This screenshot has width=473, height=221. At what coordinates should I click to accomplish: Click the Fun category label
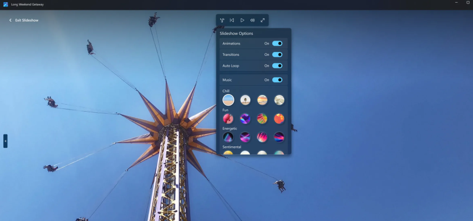[x=225, y=110]
